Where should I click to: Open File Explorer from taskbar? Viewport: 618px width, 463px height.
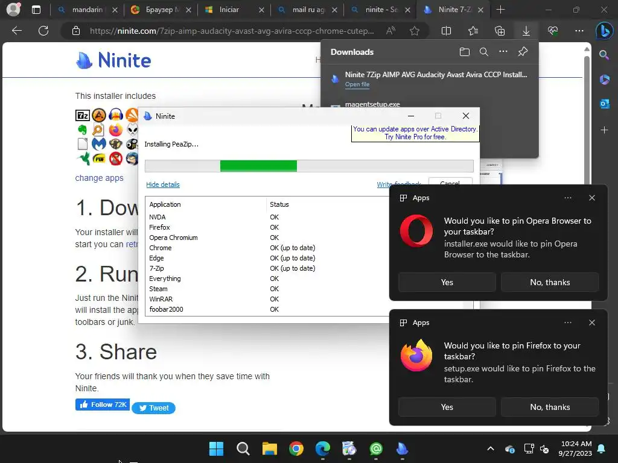(270, 449)
